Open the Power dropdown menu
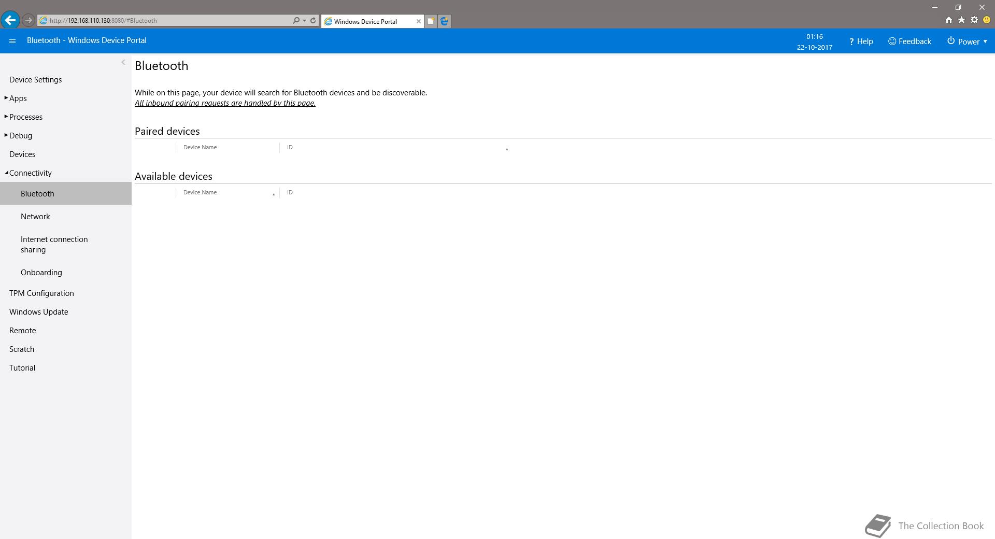The image size is (995, 539). point(967,41)
